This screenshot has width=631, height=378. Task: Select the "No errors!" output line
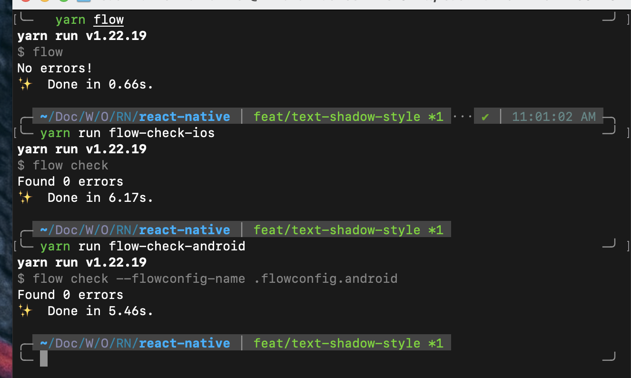click(x=55, y=68)
